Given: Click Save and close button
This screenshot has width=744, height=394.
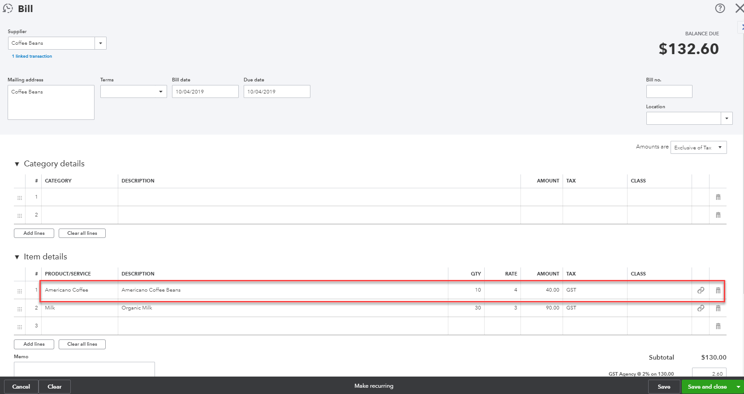Looking at the screenshot, I should click(x=707, y=387).
